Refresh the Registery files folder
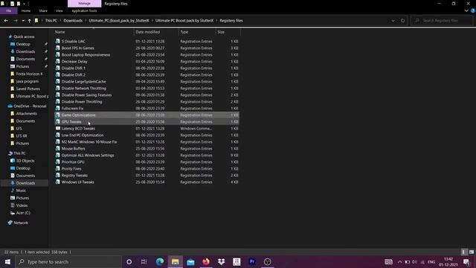 click(x=402, y=21)
